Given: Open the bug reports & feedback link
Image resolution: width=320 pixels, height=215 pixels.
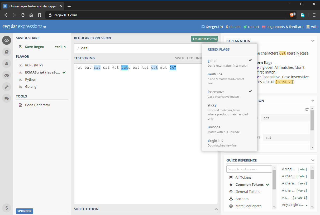Looking at the screenshot, I should (x=285, y=27).
